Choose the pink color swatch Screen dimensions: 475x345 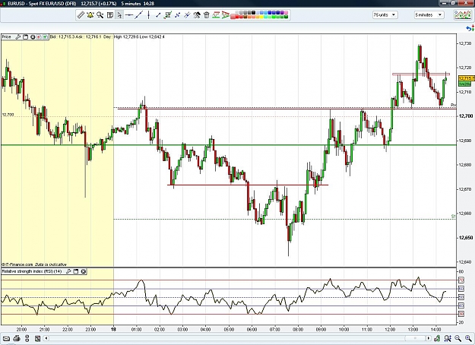(x=286, y=12)
